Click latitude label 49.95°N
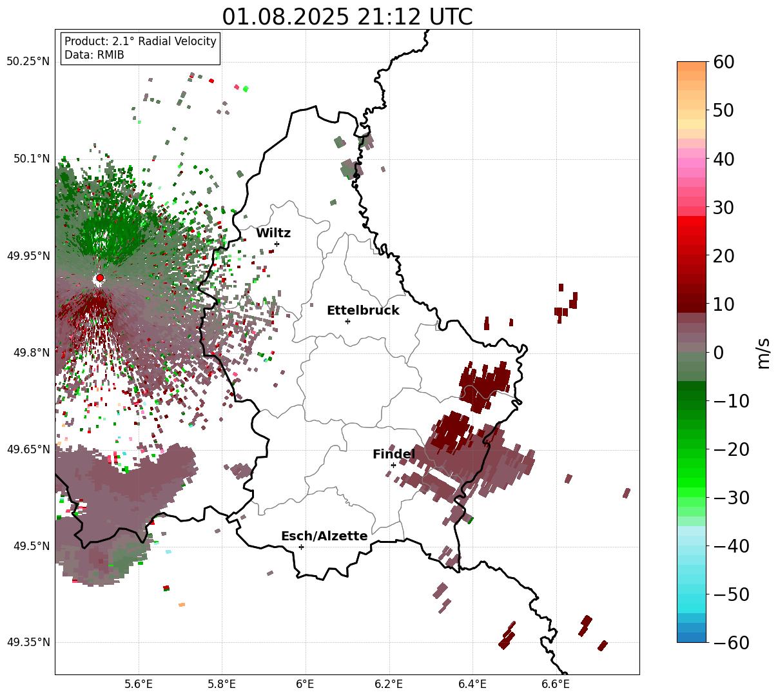The height and width of the screenshot is (697, 778). click(x=28, y=256)
